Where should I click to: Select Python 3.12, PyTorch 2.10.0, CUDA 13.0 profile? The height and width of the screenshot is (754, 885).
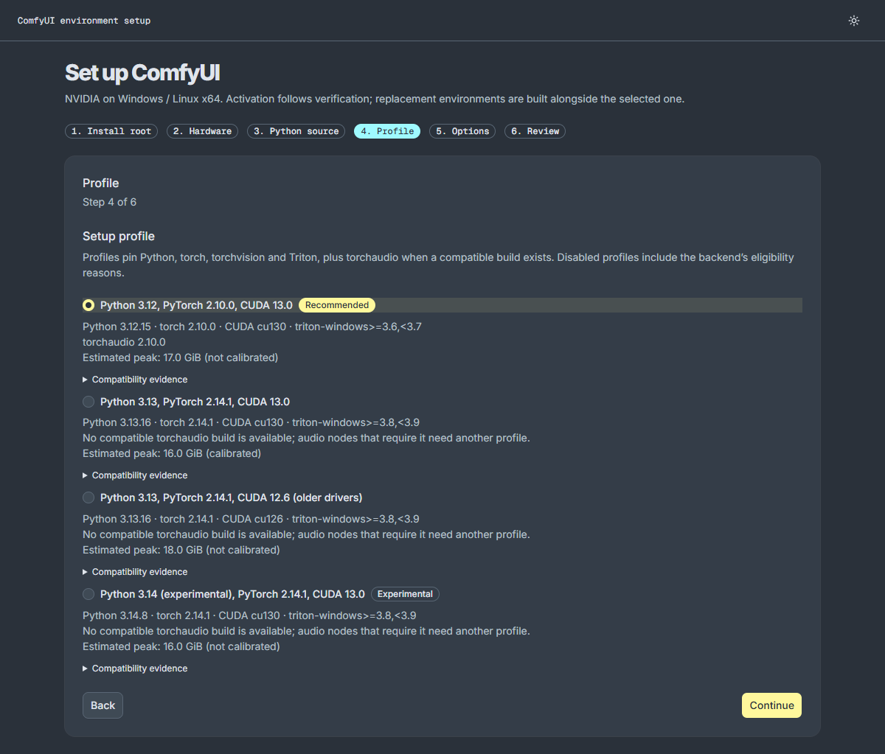88,305
